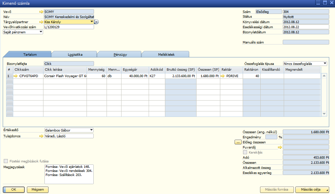Maximize the Kimenő számla window
The image size is (335, 194).
(x=325, y=3)
